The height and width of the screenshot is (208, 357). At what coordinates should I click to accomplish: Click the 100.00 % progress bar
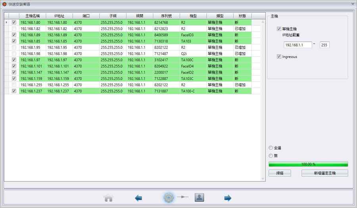click(308, 164)
